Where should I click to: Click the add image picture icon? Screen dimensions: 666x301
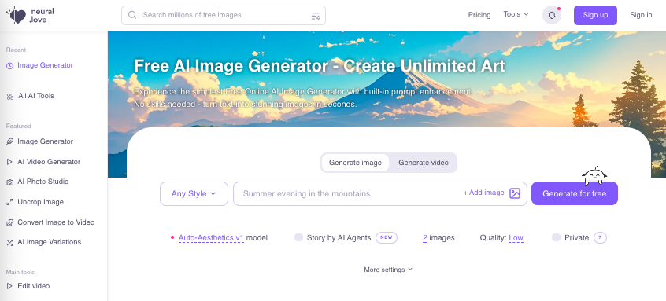point(515,193)
